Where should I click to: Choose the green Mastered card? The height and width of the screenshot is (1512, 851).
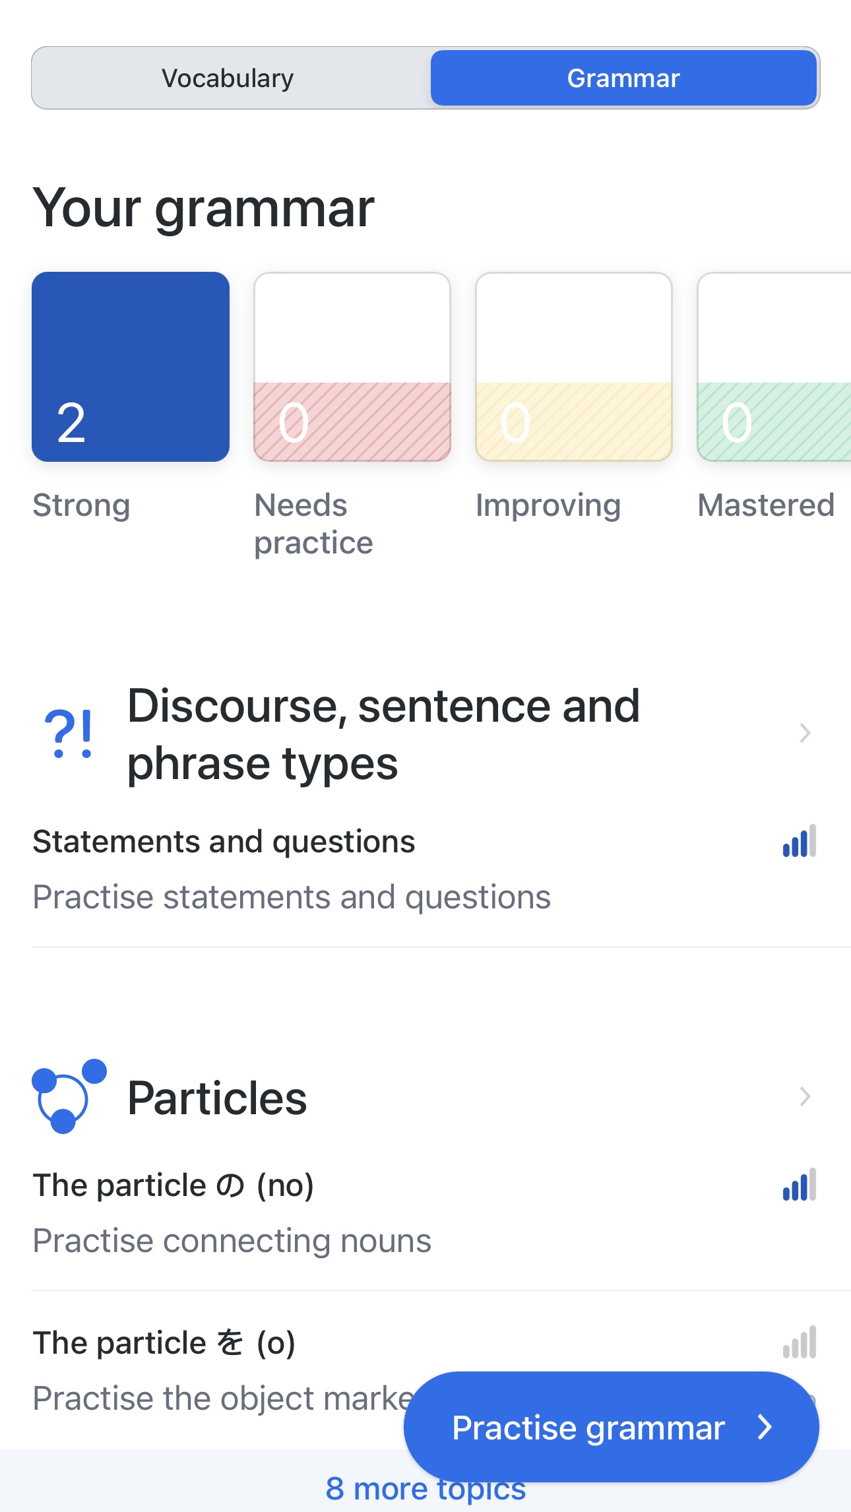773,367
